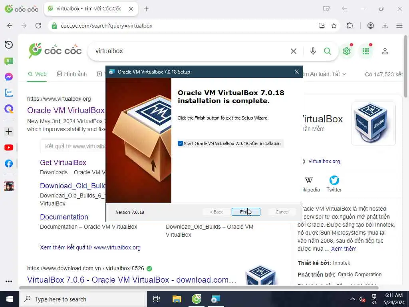Image resolution: width=409 pixels, height=307 pixels.
Task: Click the install/save page icon in address bar
Action: pyautogui.click(x=322, y=26)
